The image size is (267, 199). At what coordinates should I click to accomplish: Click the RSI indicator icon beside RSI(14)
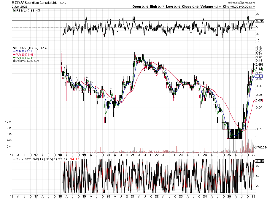[14, 11]
